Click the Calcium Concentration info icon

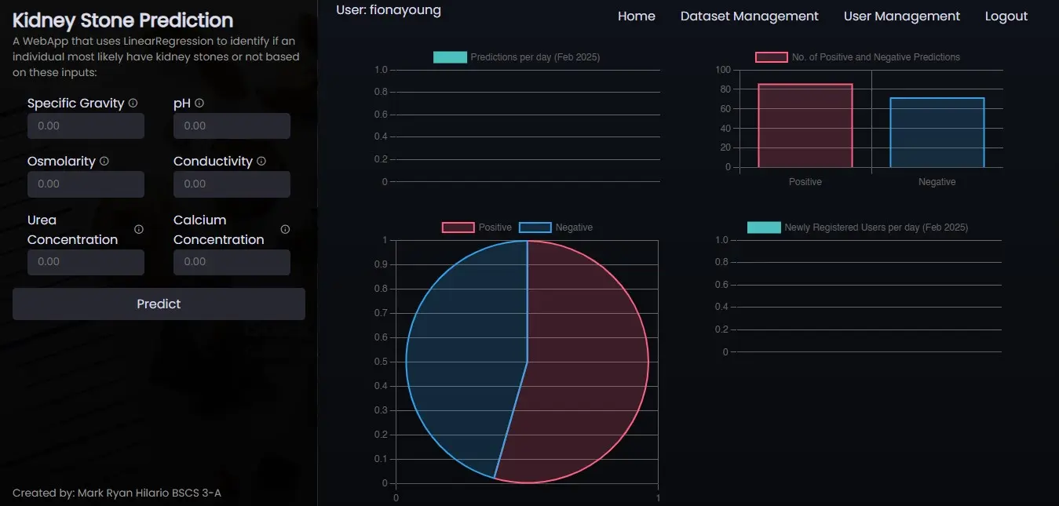click(285, 230)
